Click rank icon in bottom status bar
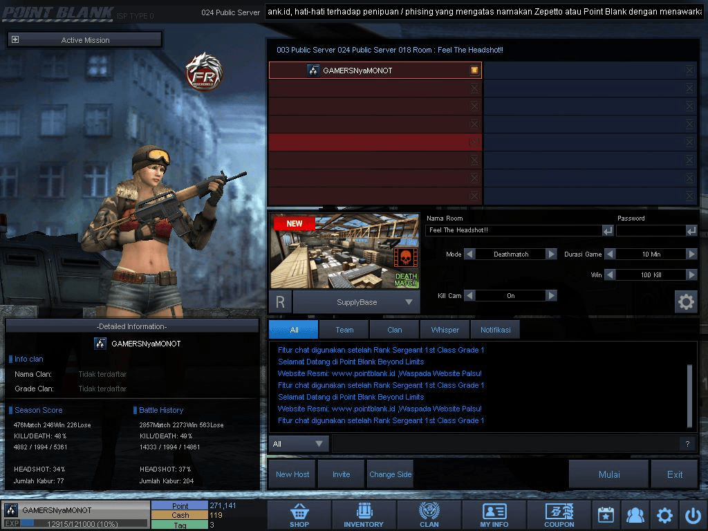Screen dimensions: 708x531 [11, 510]
